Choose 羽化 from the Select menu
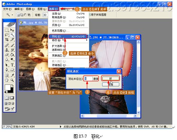This screenshot has width=177, height=140. [x=68, y=36]
